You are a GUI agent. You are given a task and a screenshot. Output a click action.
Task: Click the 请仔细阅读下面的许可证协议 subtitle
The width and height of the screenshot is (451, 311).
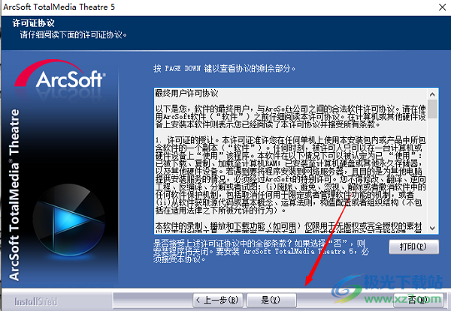(74, 35)
